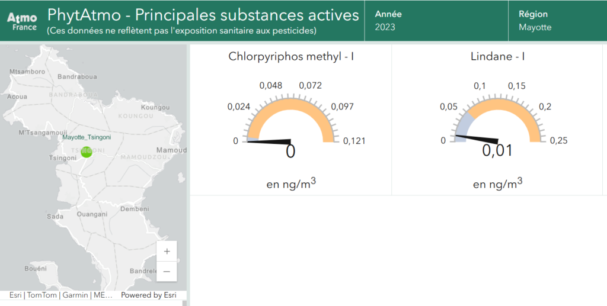Click the Atmo France logo

[22, 22]
